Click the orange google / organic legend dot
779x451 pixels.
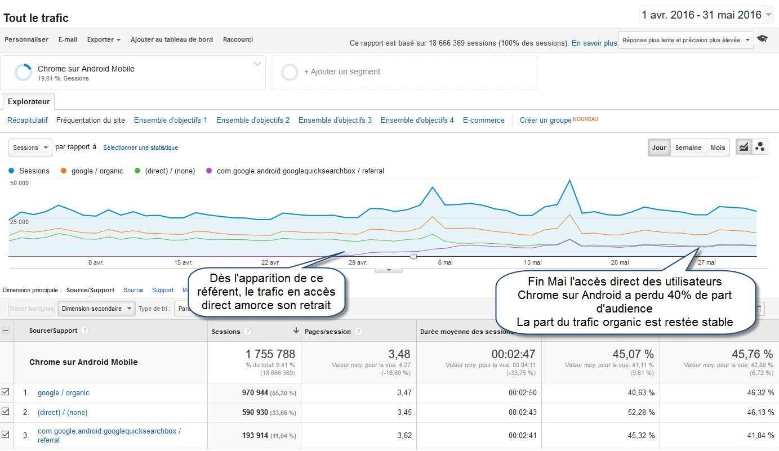[64, 171]
